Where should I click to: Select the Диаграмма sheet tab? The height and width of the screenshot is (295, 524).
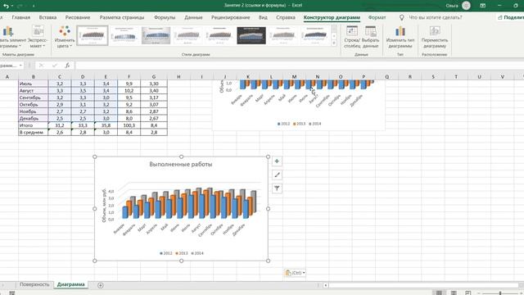pos(71,284)
